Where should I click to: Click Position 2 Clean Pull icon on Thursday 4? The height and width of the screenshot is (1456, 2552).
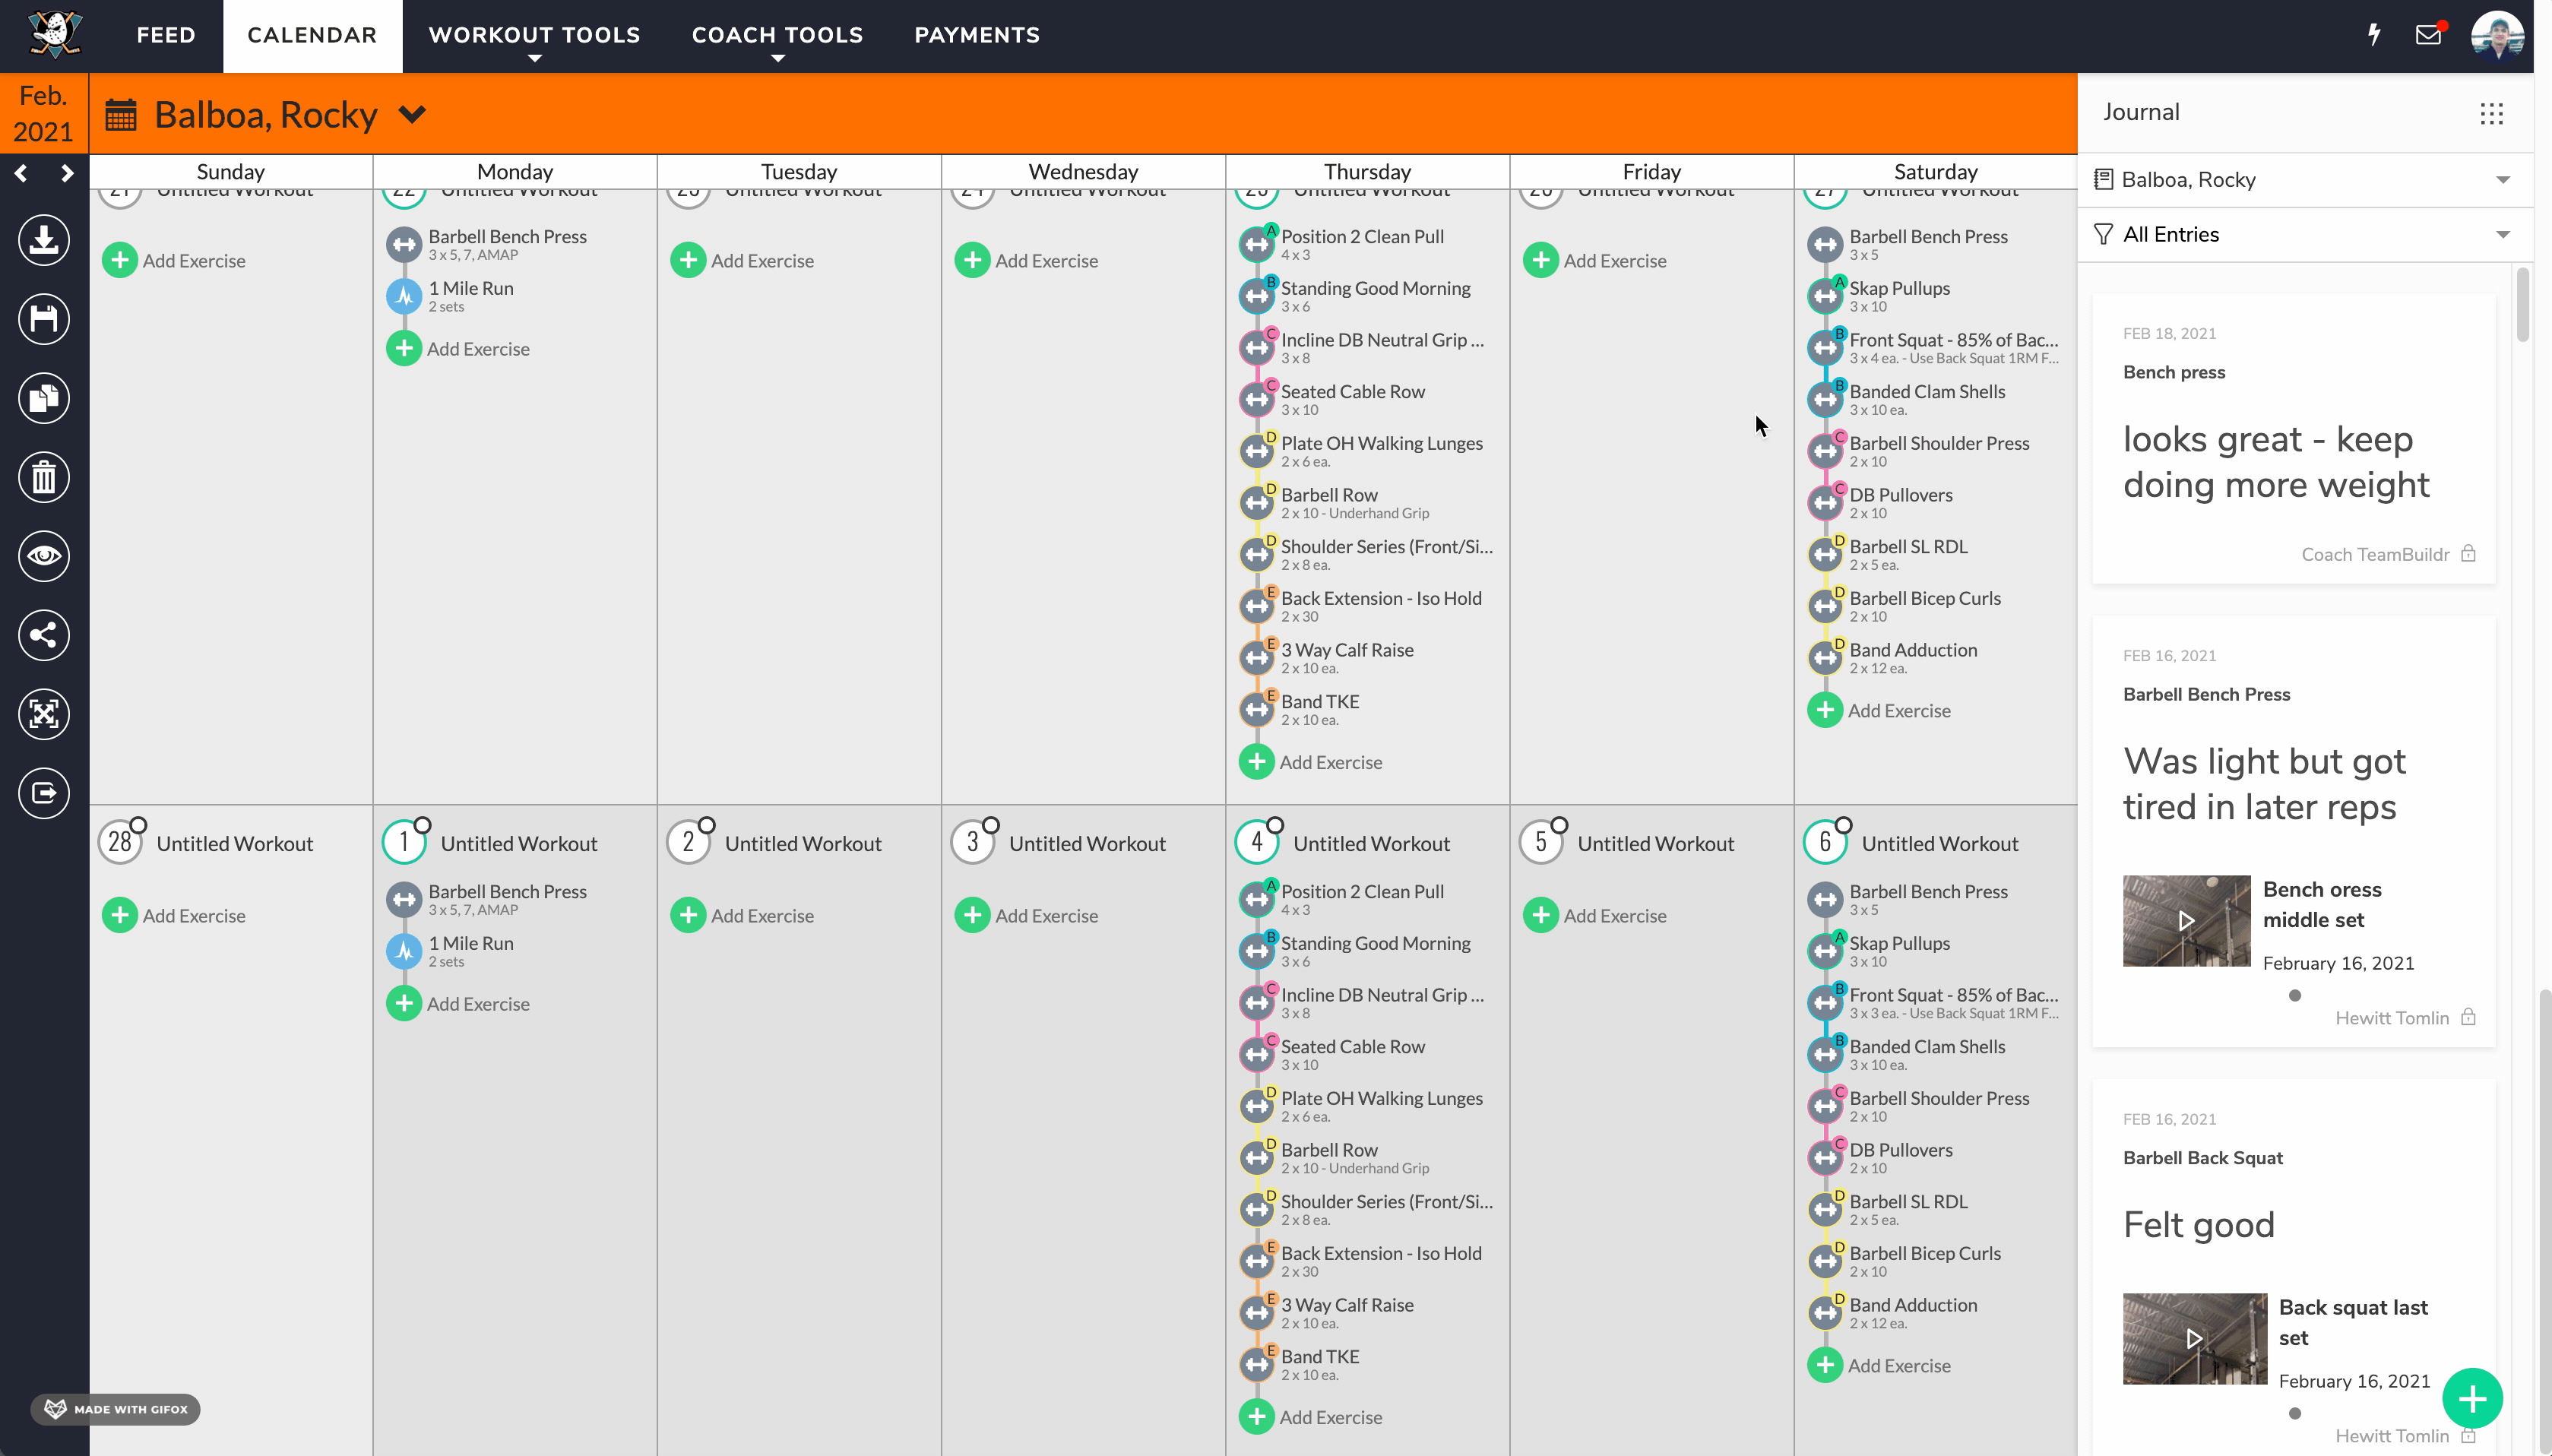click(1257, 899)
